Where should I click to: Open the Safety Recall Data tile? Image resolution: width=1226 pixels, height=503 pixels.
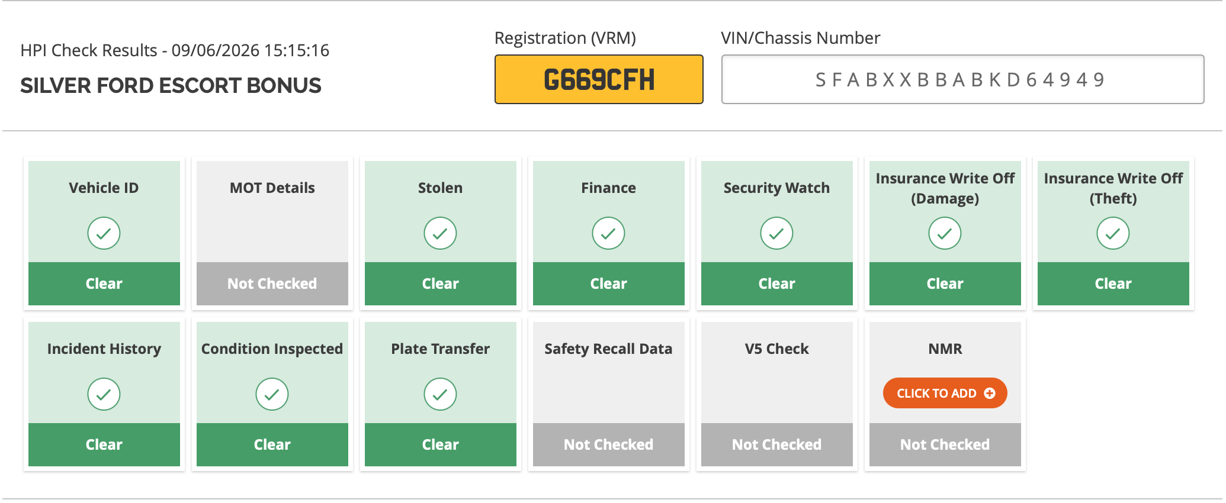click(609, 394)
